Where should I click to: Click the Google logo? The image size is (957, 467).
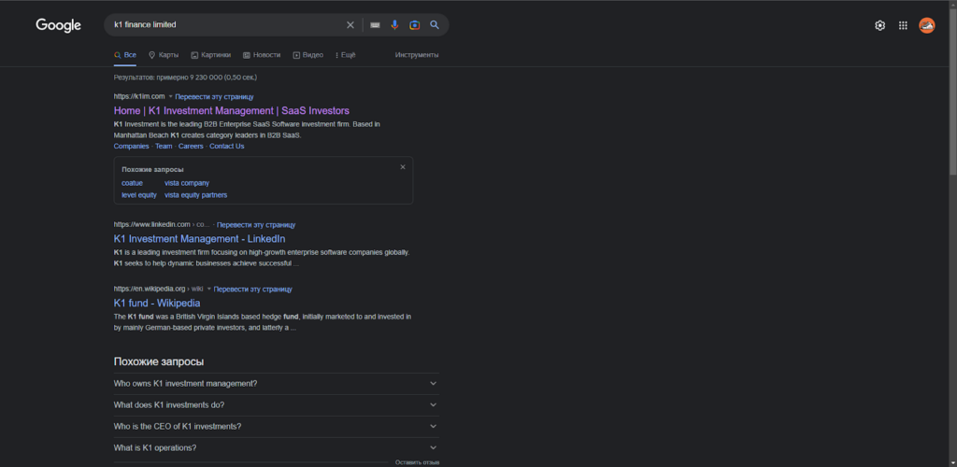(59, 25)
